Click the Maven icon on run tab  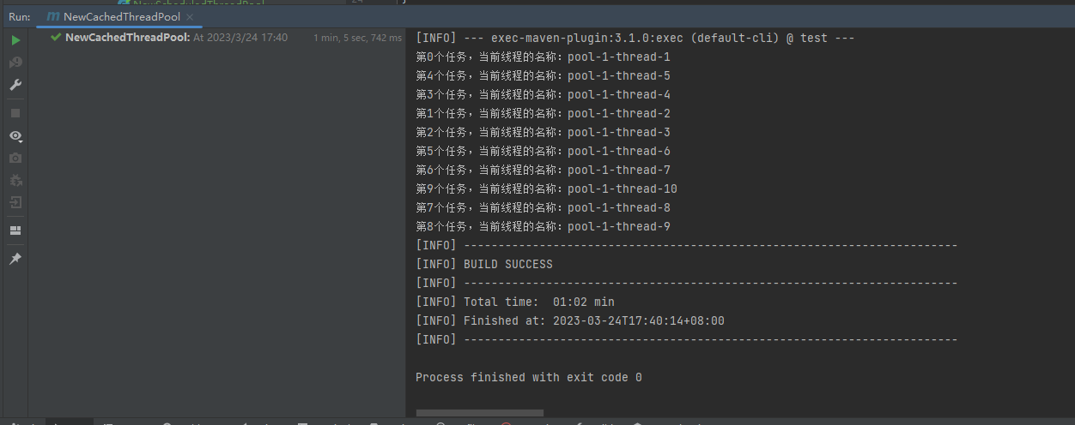[x=53, y=16]
